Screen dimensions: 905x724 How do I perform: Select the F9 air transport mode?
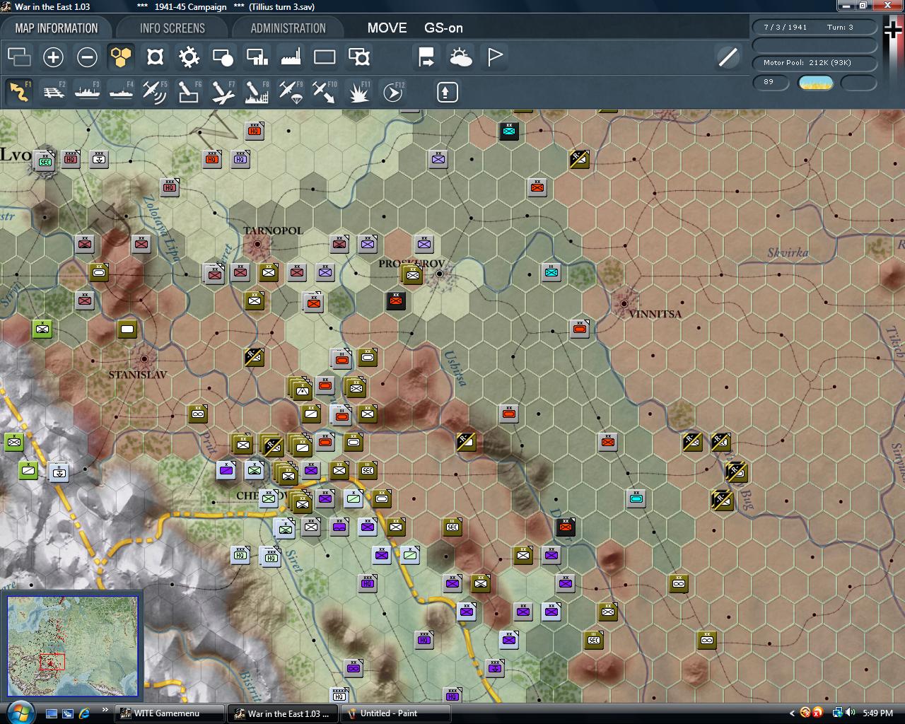(x=291, y=92)
